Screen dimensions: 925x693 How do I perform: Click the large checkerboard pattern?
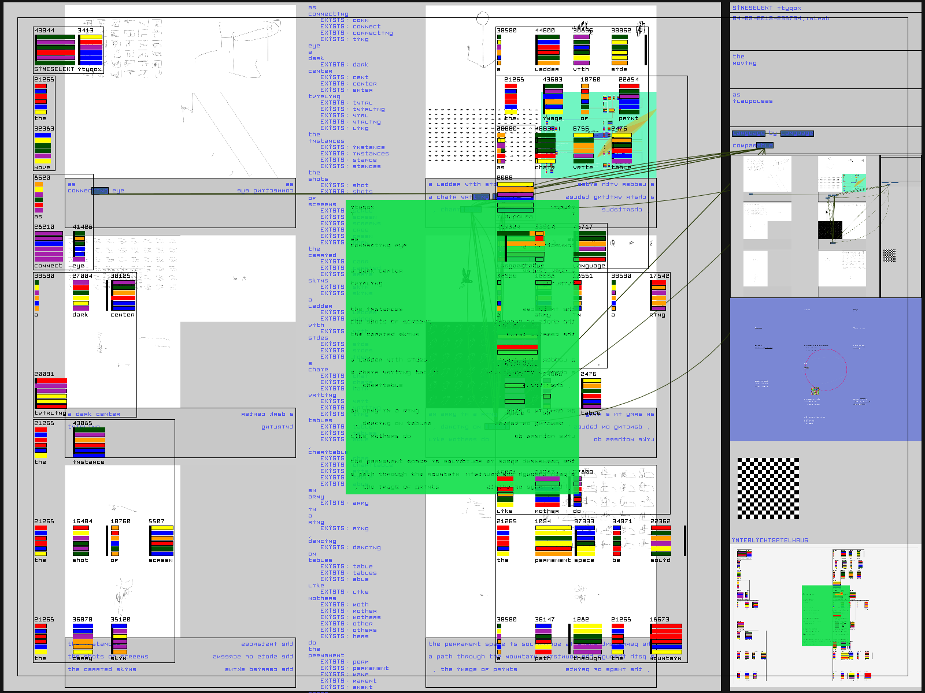point(768,489)
